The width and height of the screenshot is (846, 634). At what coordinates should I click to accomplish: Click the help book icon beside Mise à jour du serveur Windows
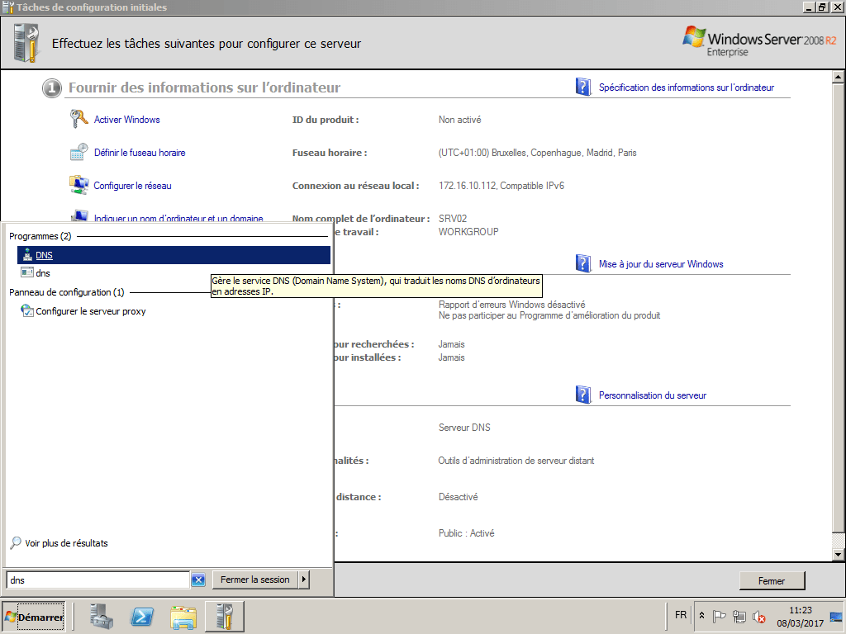tap(582, 263)
